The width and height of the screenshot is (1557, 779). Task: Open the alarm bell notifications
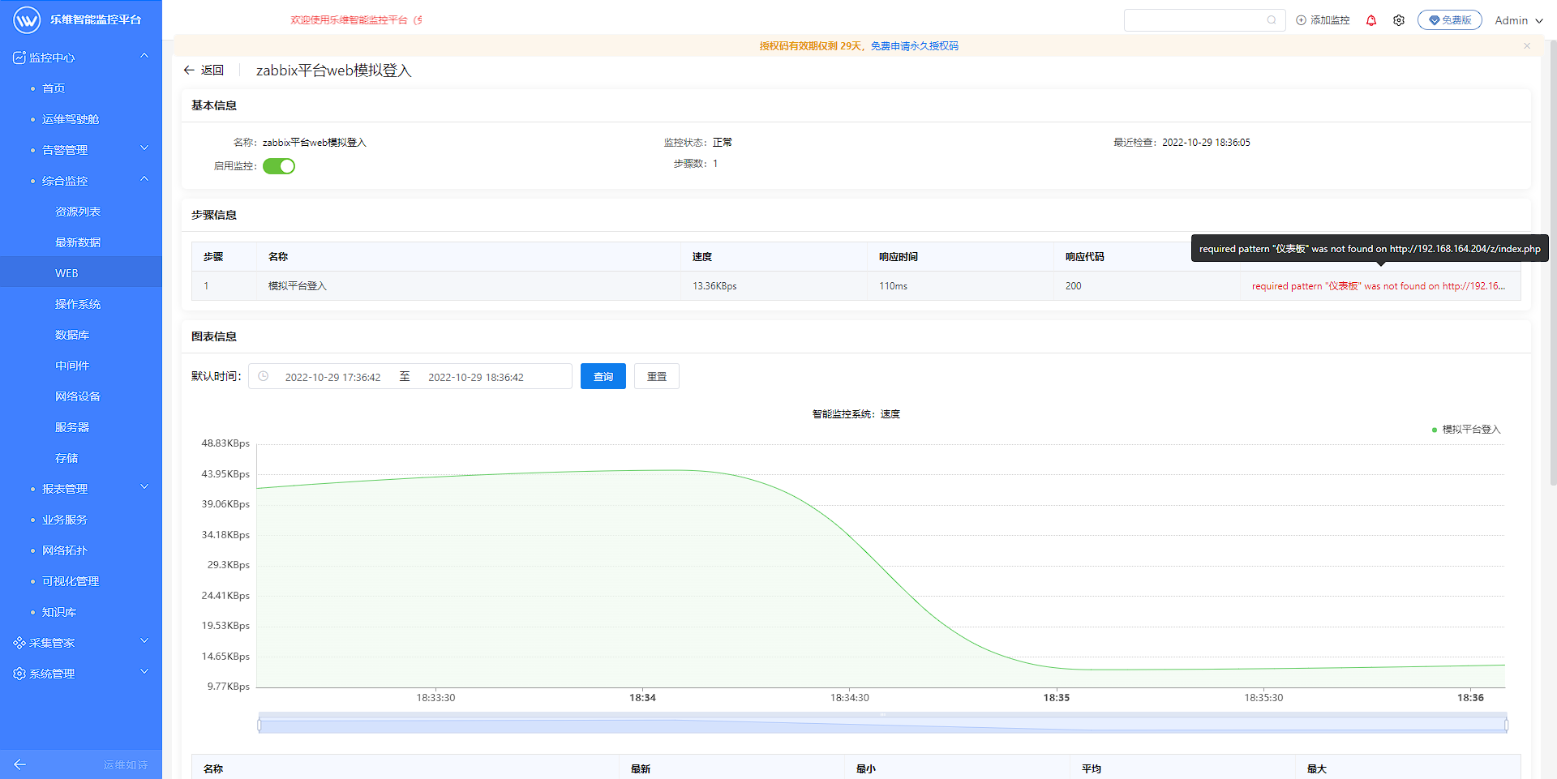(x=1371, y=20)
